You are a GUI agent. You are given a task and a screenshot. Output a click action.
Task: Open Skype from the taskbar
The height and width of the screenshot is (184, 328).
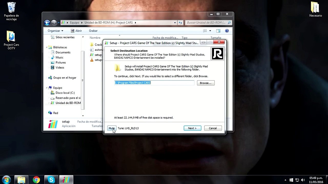(x=51, y=180)
